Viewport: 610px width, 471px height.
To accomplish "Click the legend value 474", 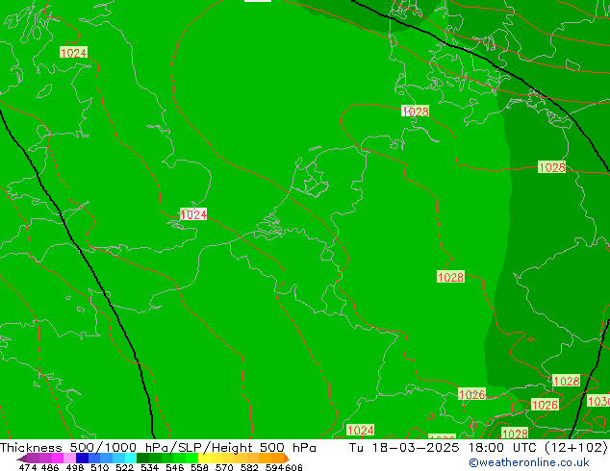I will click(28, 467).
